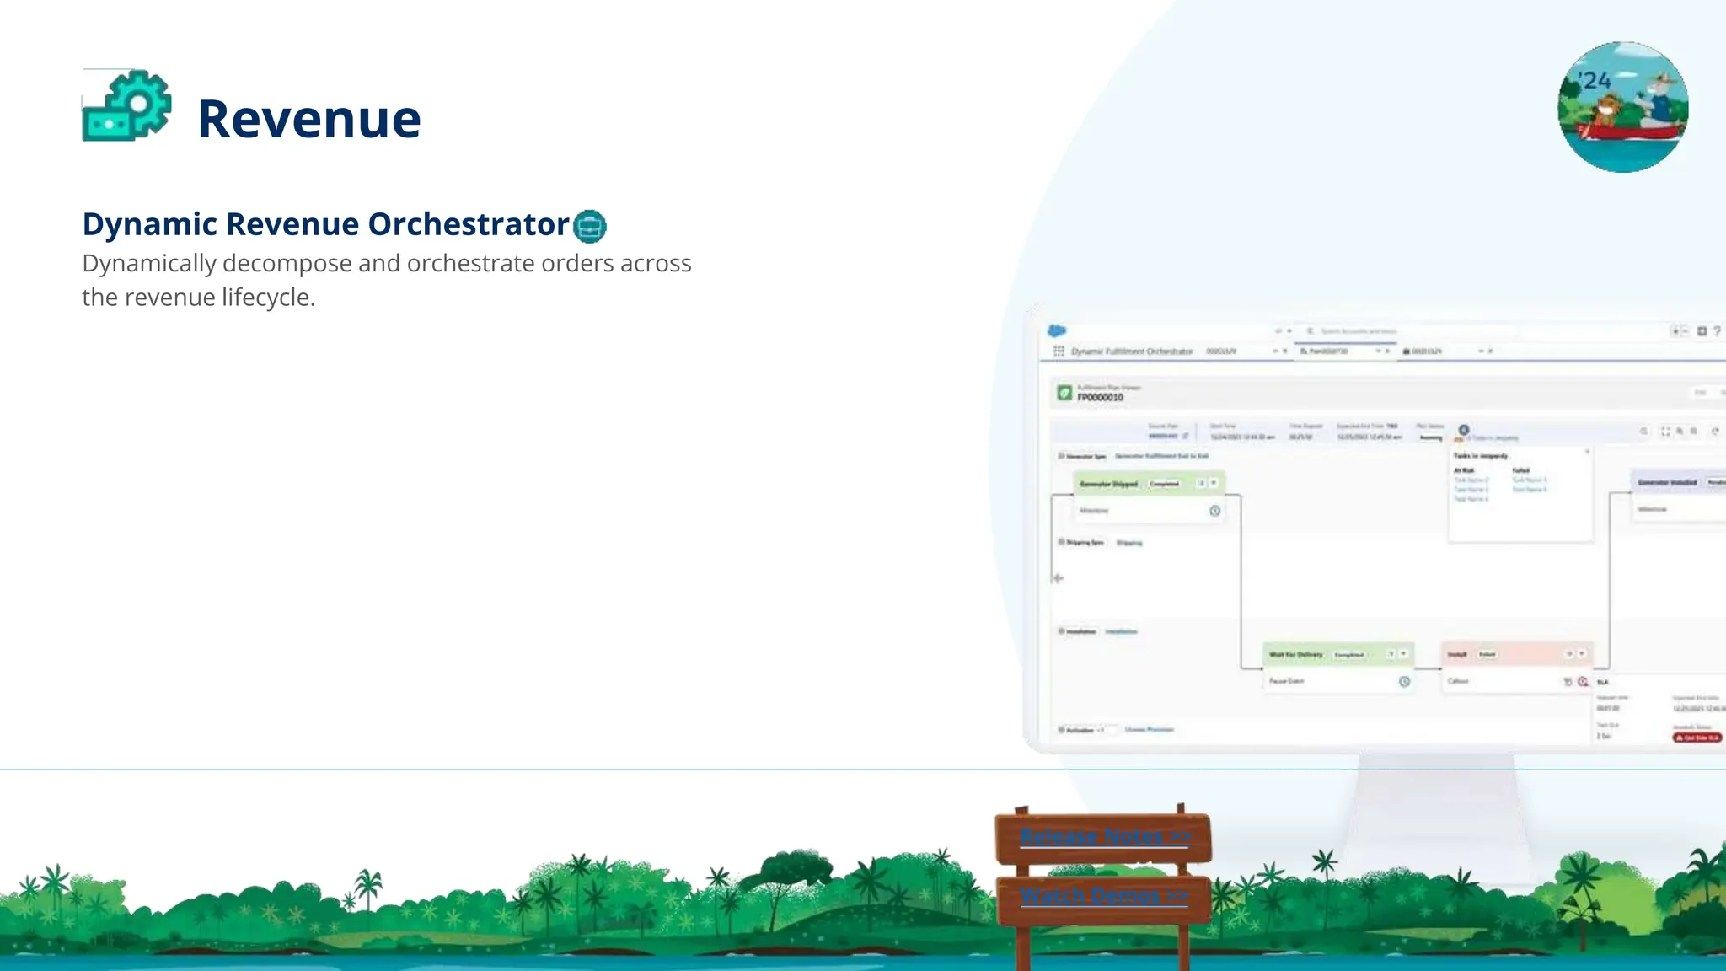Viewport: 1726px width, 971px height.
Task: Click the Revenue gear and cash icon
Action: coord(126,105)
